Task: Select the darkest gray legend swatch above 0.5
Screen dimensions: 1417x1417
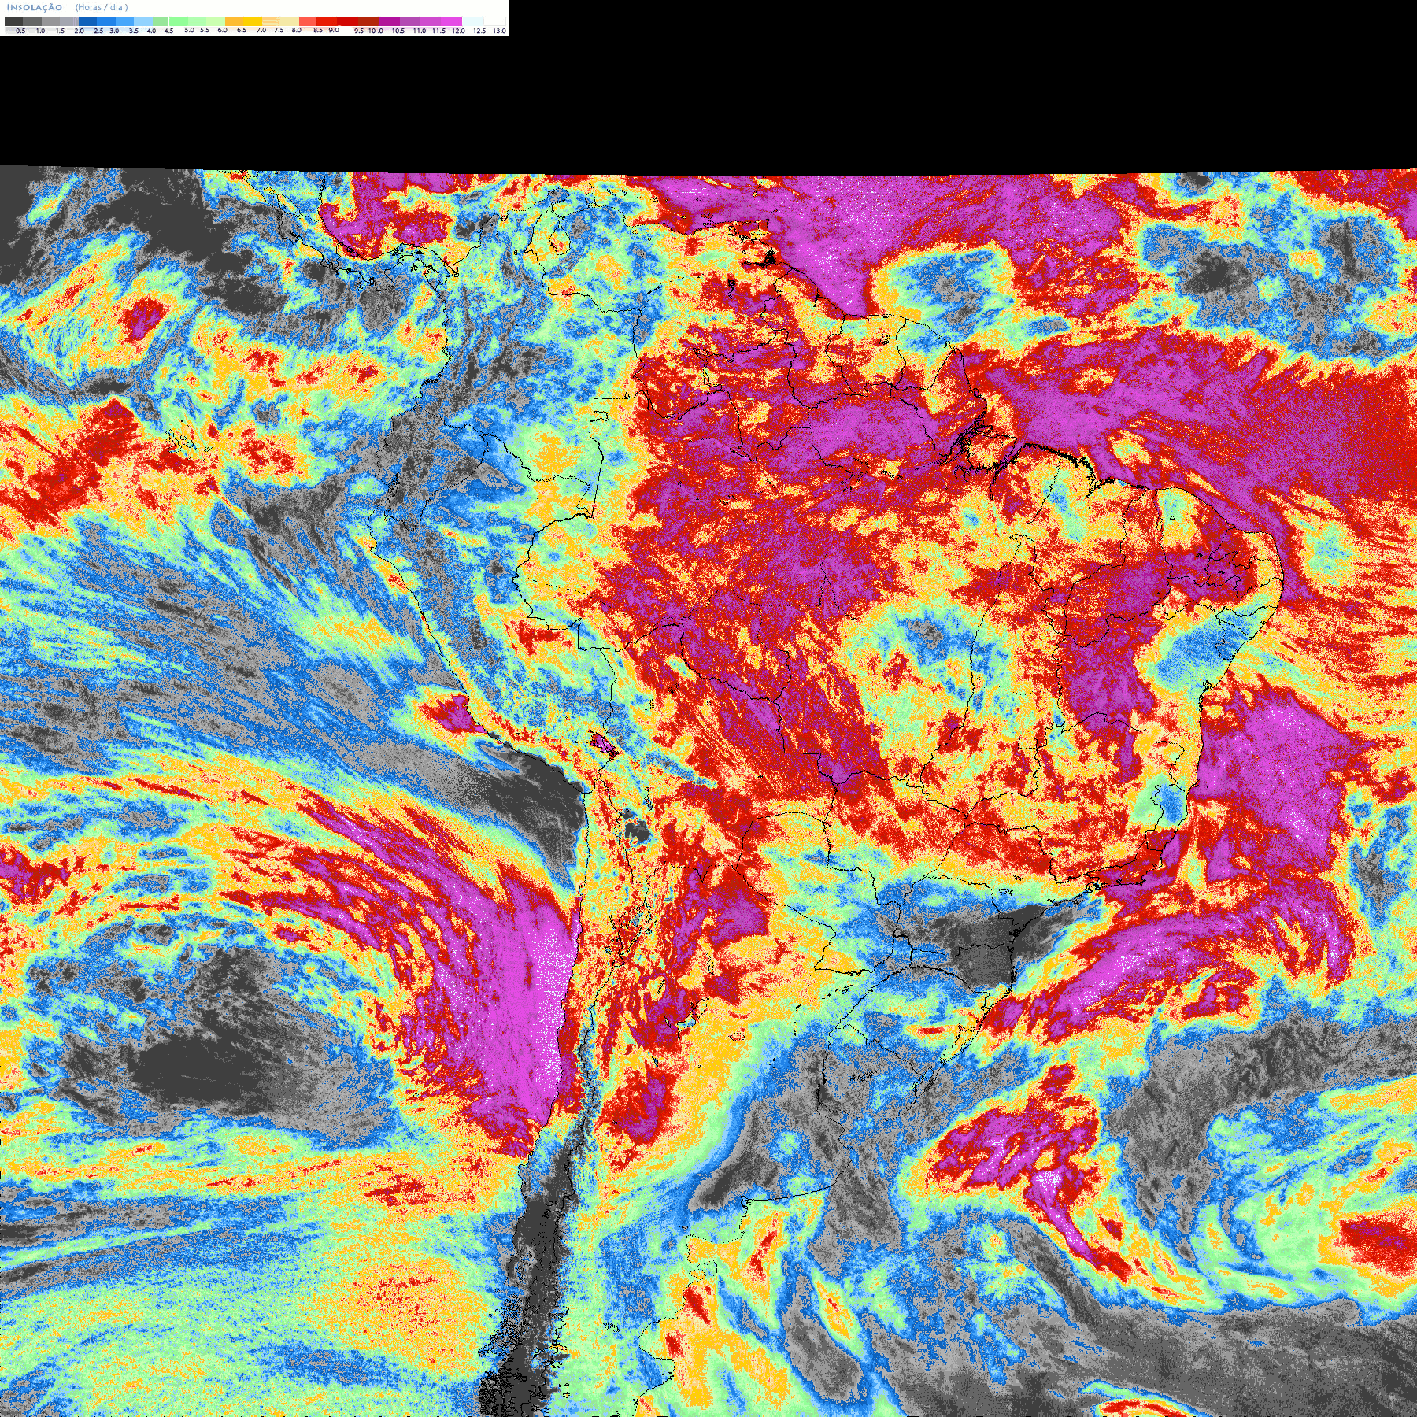Action: point(13,21)
